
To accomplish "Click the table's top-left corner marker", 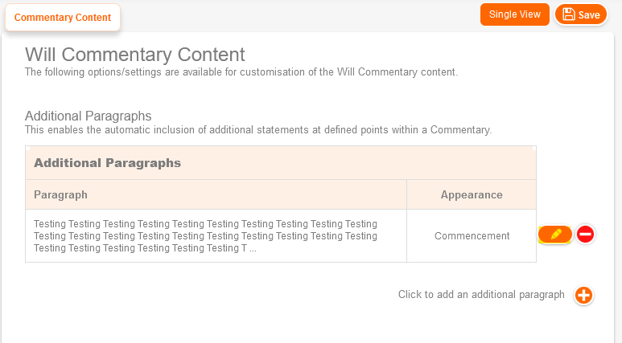I will (27, 148).
